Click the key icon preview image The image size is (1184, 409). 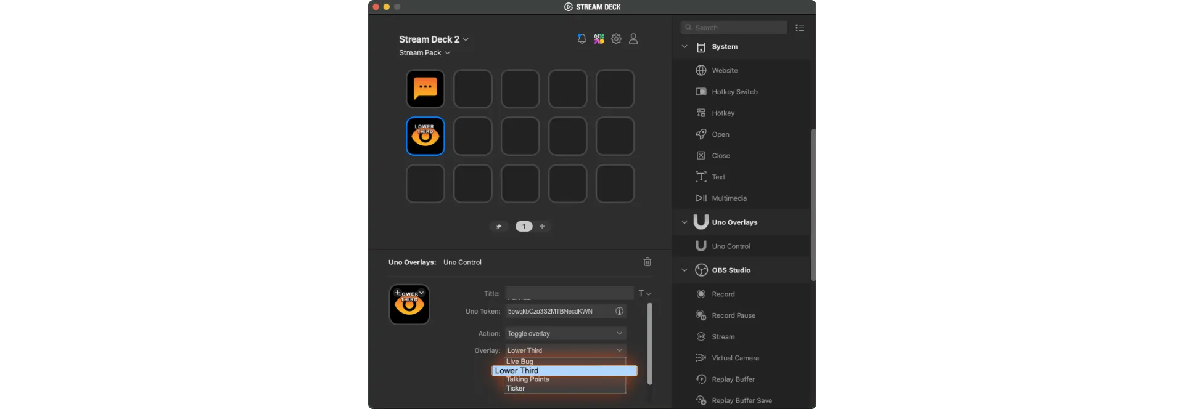[x=409, y=304]
